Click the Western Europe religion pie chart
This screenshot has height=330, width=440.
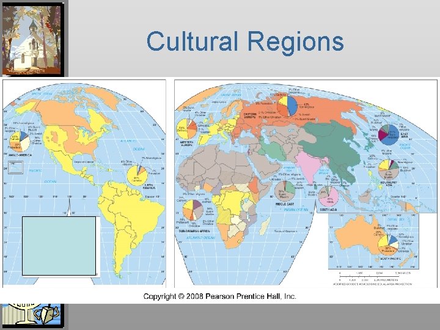coord(186,129)
